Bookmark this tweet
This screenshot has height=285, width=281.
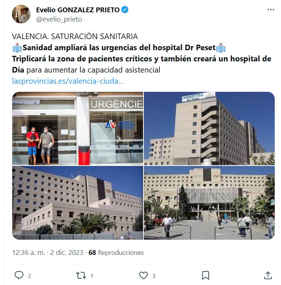point(206,275)
